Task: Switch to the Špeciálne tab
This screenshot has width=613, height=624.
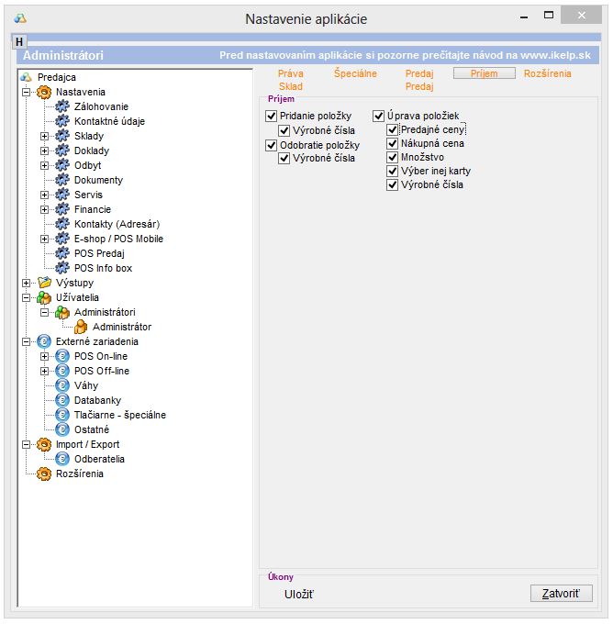Action: tap(355, 73)
